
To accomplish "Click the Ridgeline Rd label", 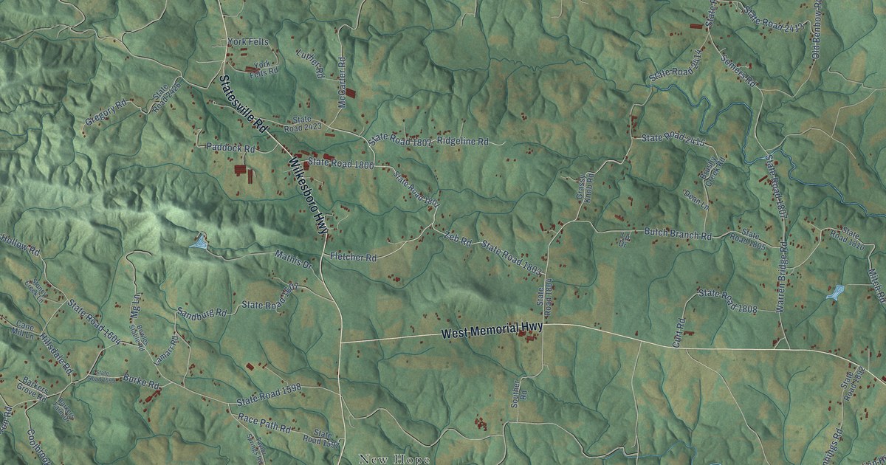I will click(463, 140).
